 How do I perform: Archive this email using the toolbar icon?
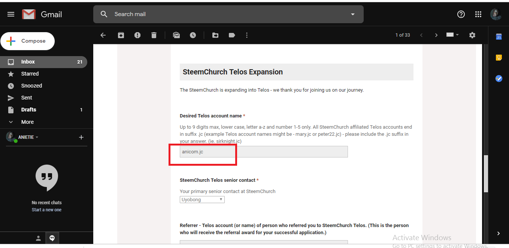click(x=121, y=35)
